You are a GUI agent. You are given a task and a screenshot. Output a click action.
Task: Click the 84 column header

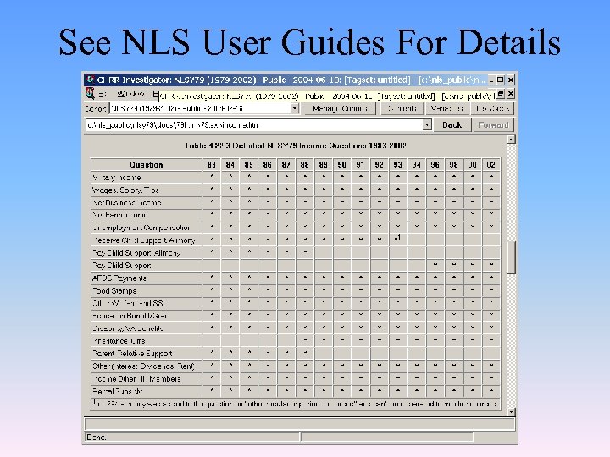(230, 165)
